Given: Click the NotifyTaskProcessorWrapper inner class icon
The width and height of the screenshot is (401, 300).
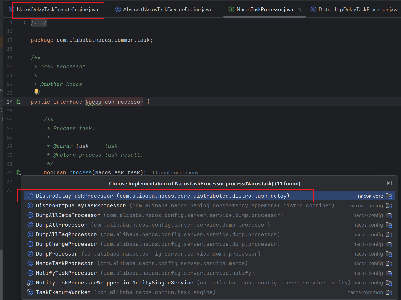Looking at the screenshot, I should [30, 283].
